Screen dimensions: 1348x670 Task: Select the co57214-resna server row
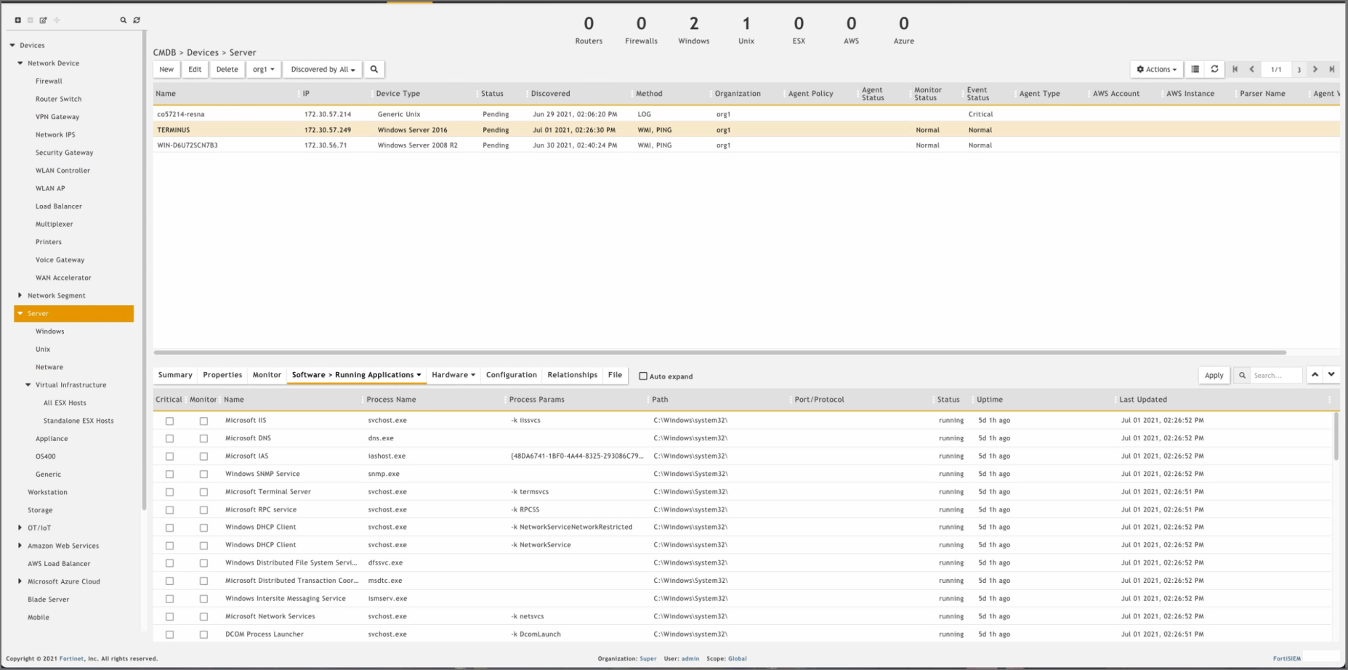pos(746,114)
